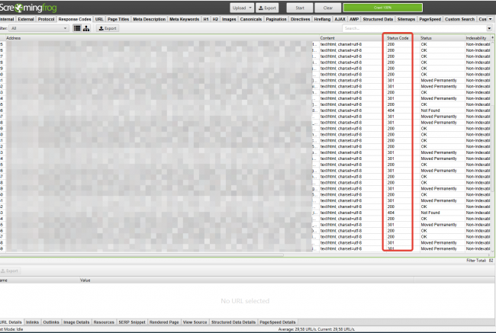Switch to list view icon
The image size is (496, 333).
point(77,28)
